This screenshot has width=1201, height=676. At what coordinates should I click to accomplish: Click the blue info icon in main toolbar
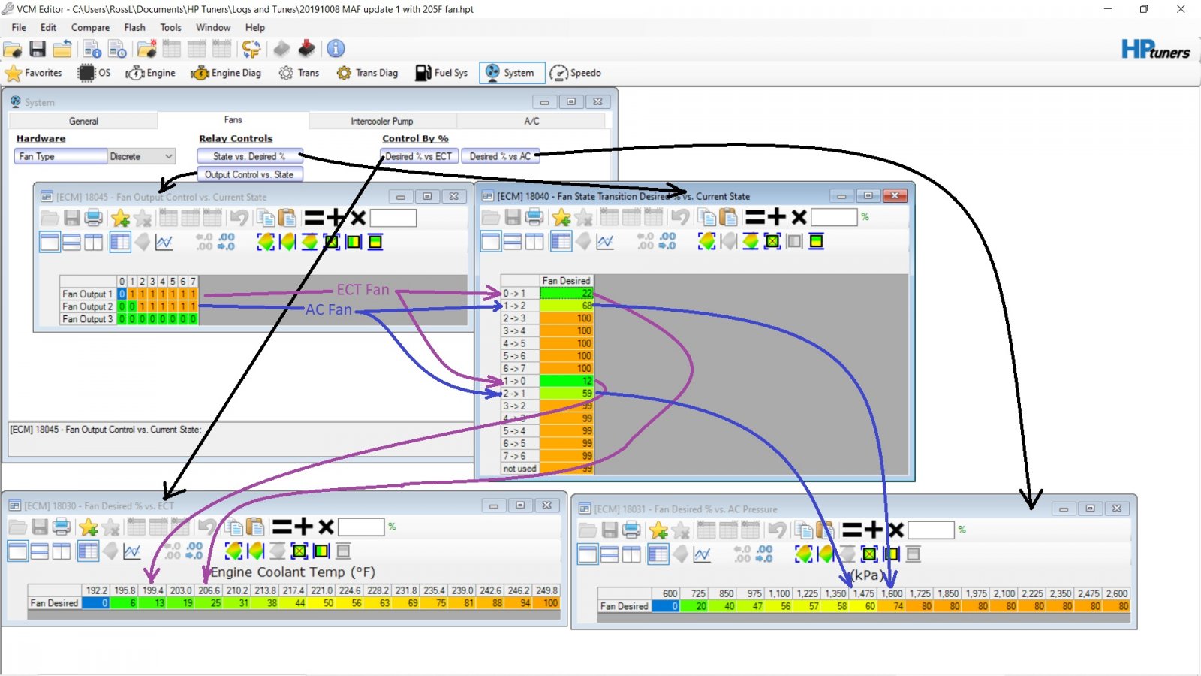(336, 49)
